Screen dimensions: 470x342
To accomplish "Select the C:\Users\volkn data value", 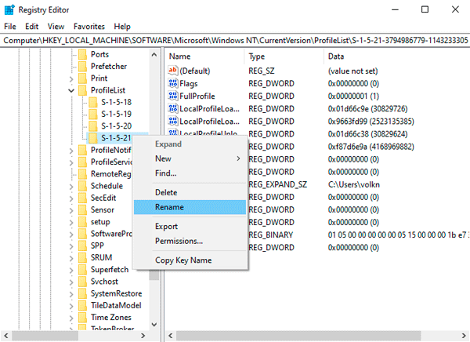I will point(354,184).
